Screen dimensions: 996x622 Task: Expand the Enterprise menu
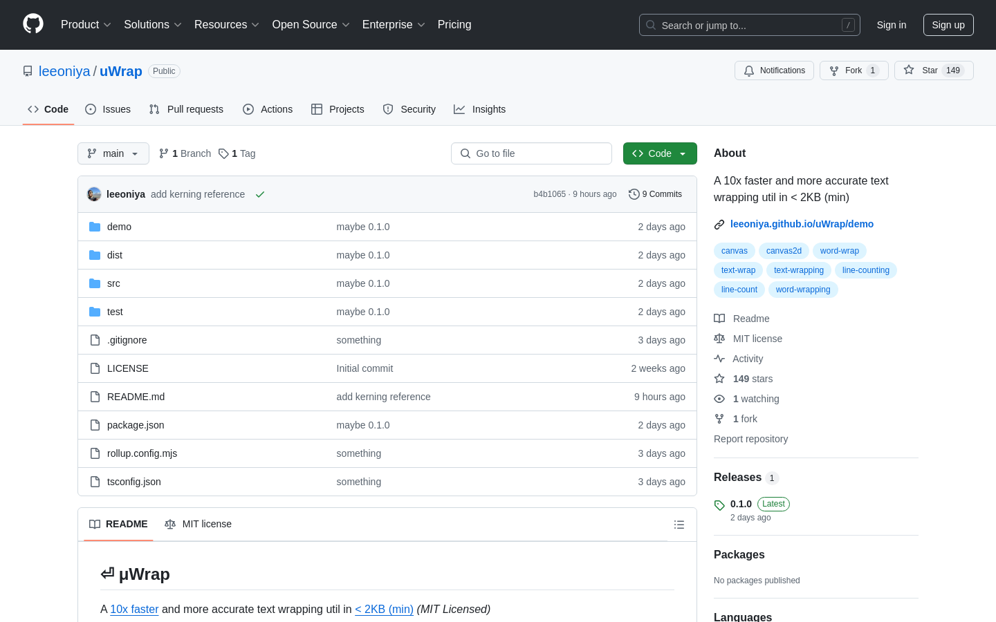394,25
